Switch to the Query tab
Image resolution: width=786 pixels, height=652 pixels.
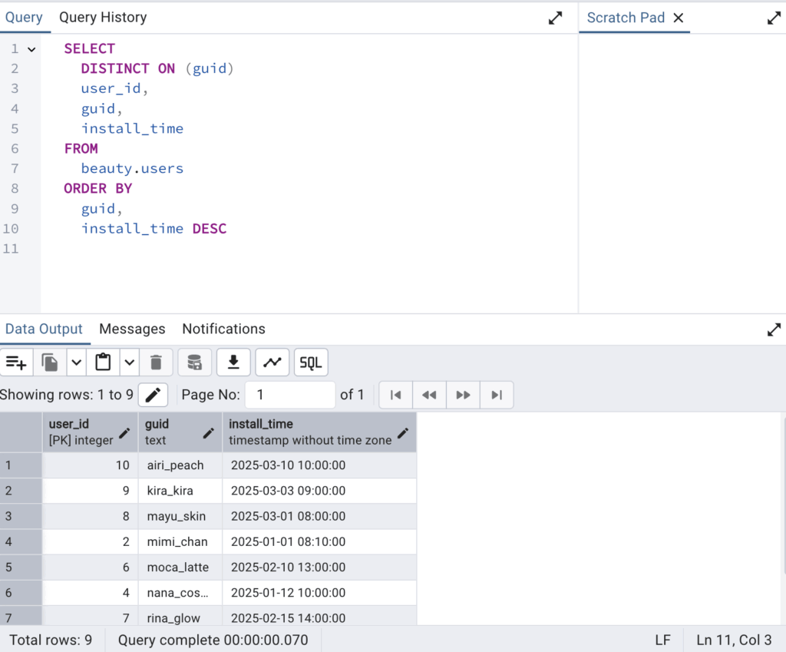point(24,18)
